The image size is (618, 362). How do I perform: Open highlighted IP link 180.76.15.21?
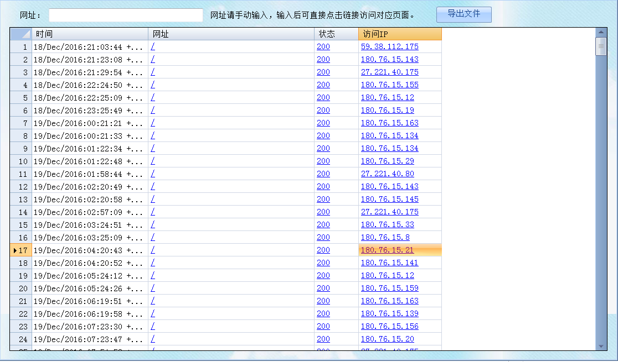click(x=387, y=250)
